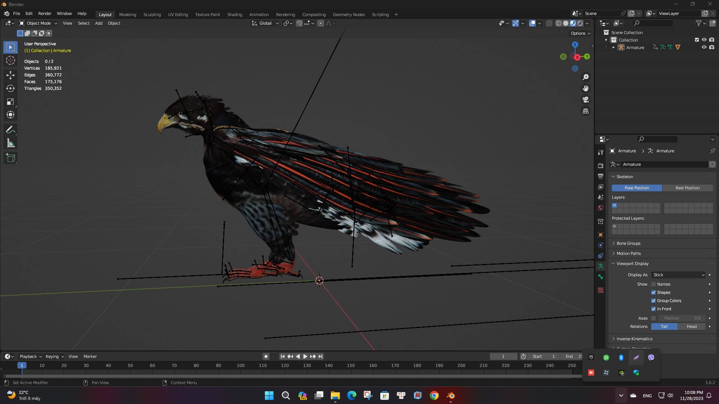Activate the Select Box tool
This screenshot has width=719, height=404.
[x=10, y=47]
